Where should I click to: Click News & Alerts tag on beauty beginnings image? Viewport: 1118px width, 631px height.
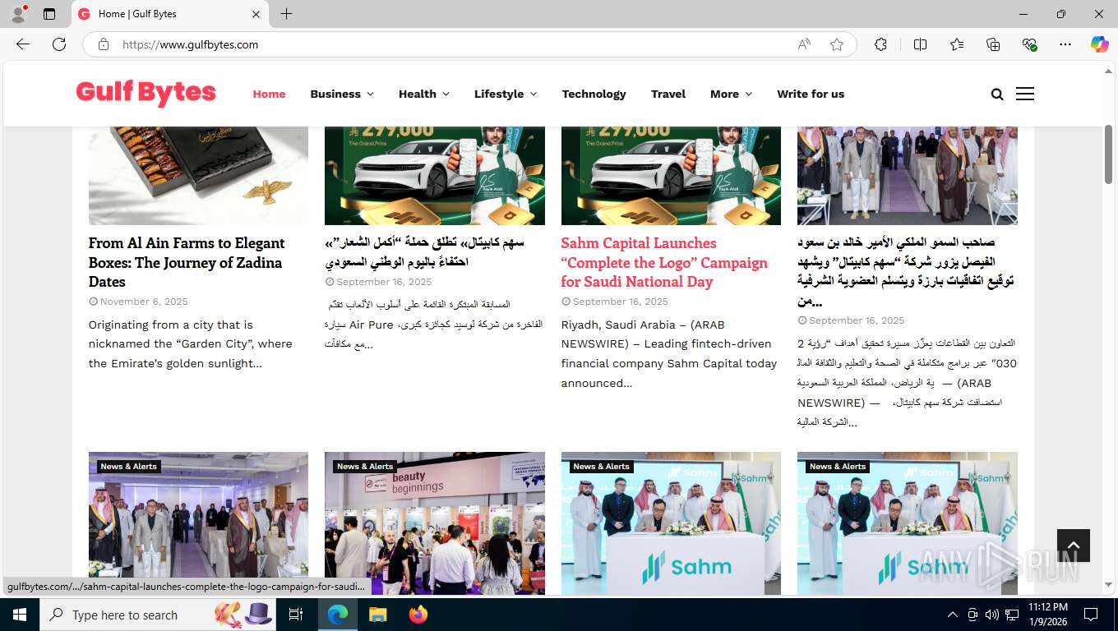point(366,466)
